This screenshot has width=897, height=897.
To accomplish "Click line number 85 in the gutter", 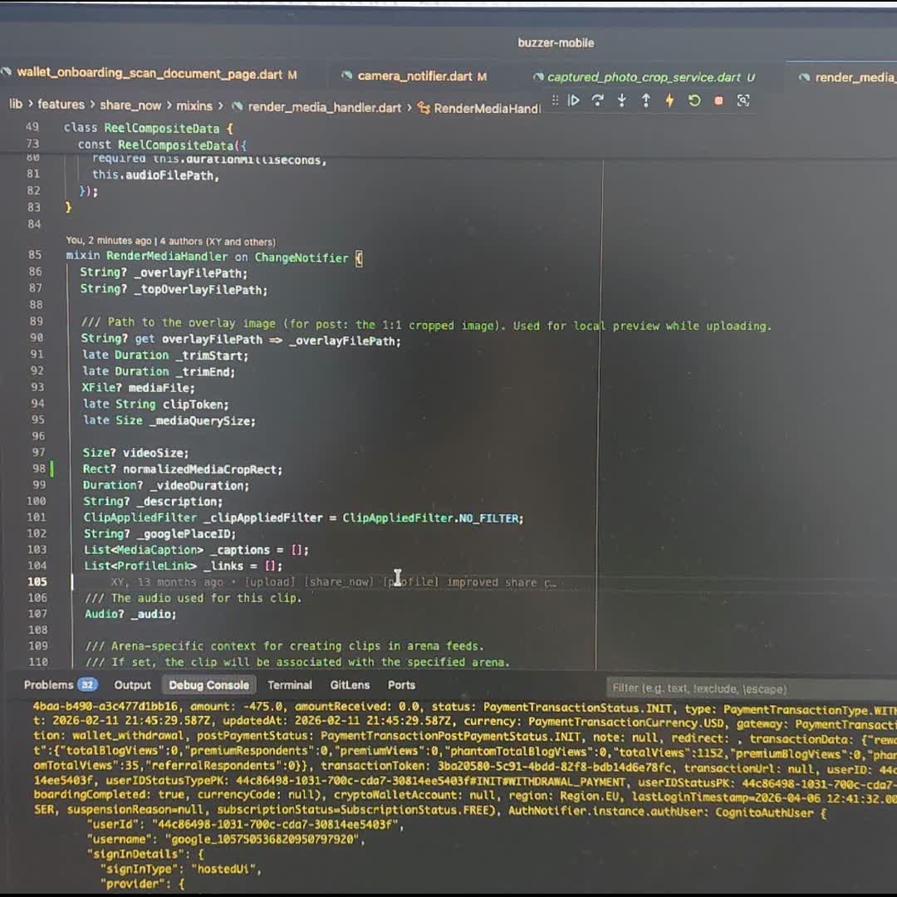I will coord(35,255).
